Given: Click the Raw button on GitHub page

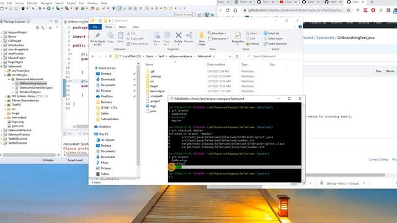Looking at the screenshot, I should point(378,71).
